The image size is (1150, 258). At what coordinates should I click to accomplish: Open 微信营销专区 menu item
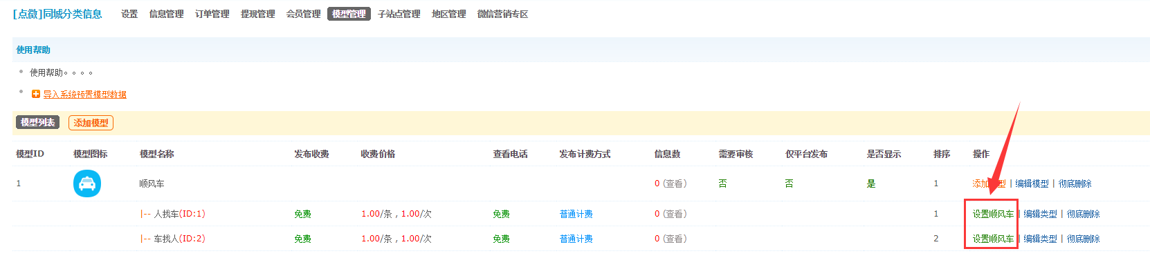[503, 14]
